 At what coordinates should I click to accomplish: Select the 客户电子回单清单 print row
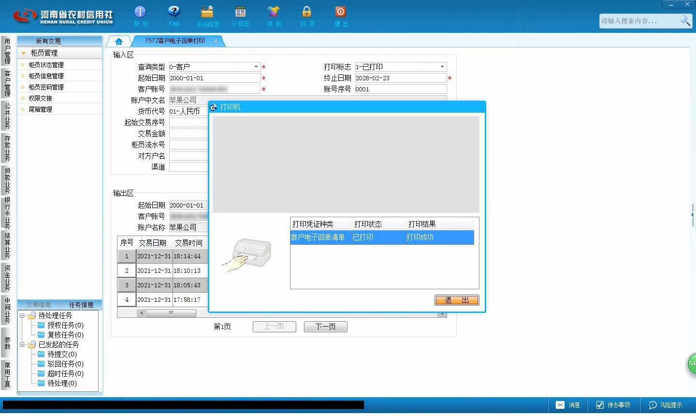(382, 237)
